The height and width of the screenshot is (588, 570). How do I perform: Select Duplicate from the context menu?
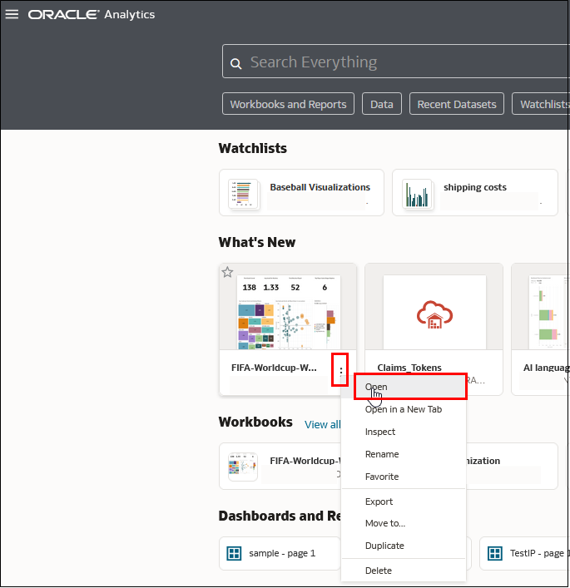coord(404,546)
